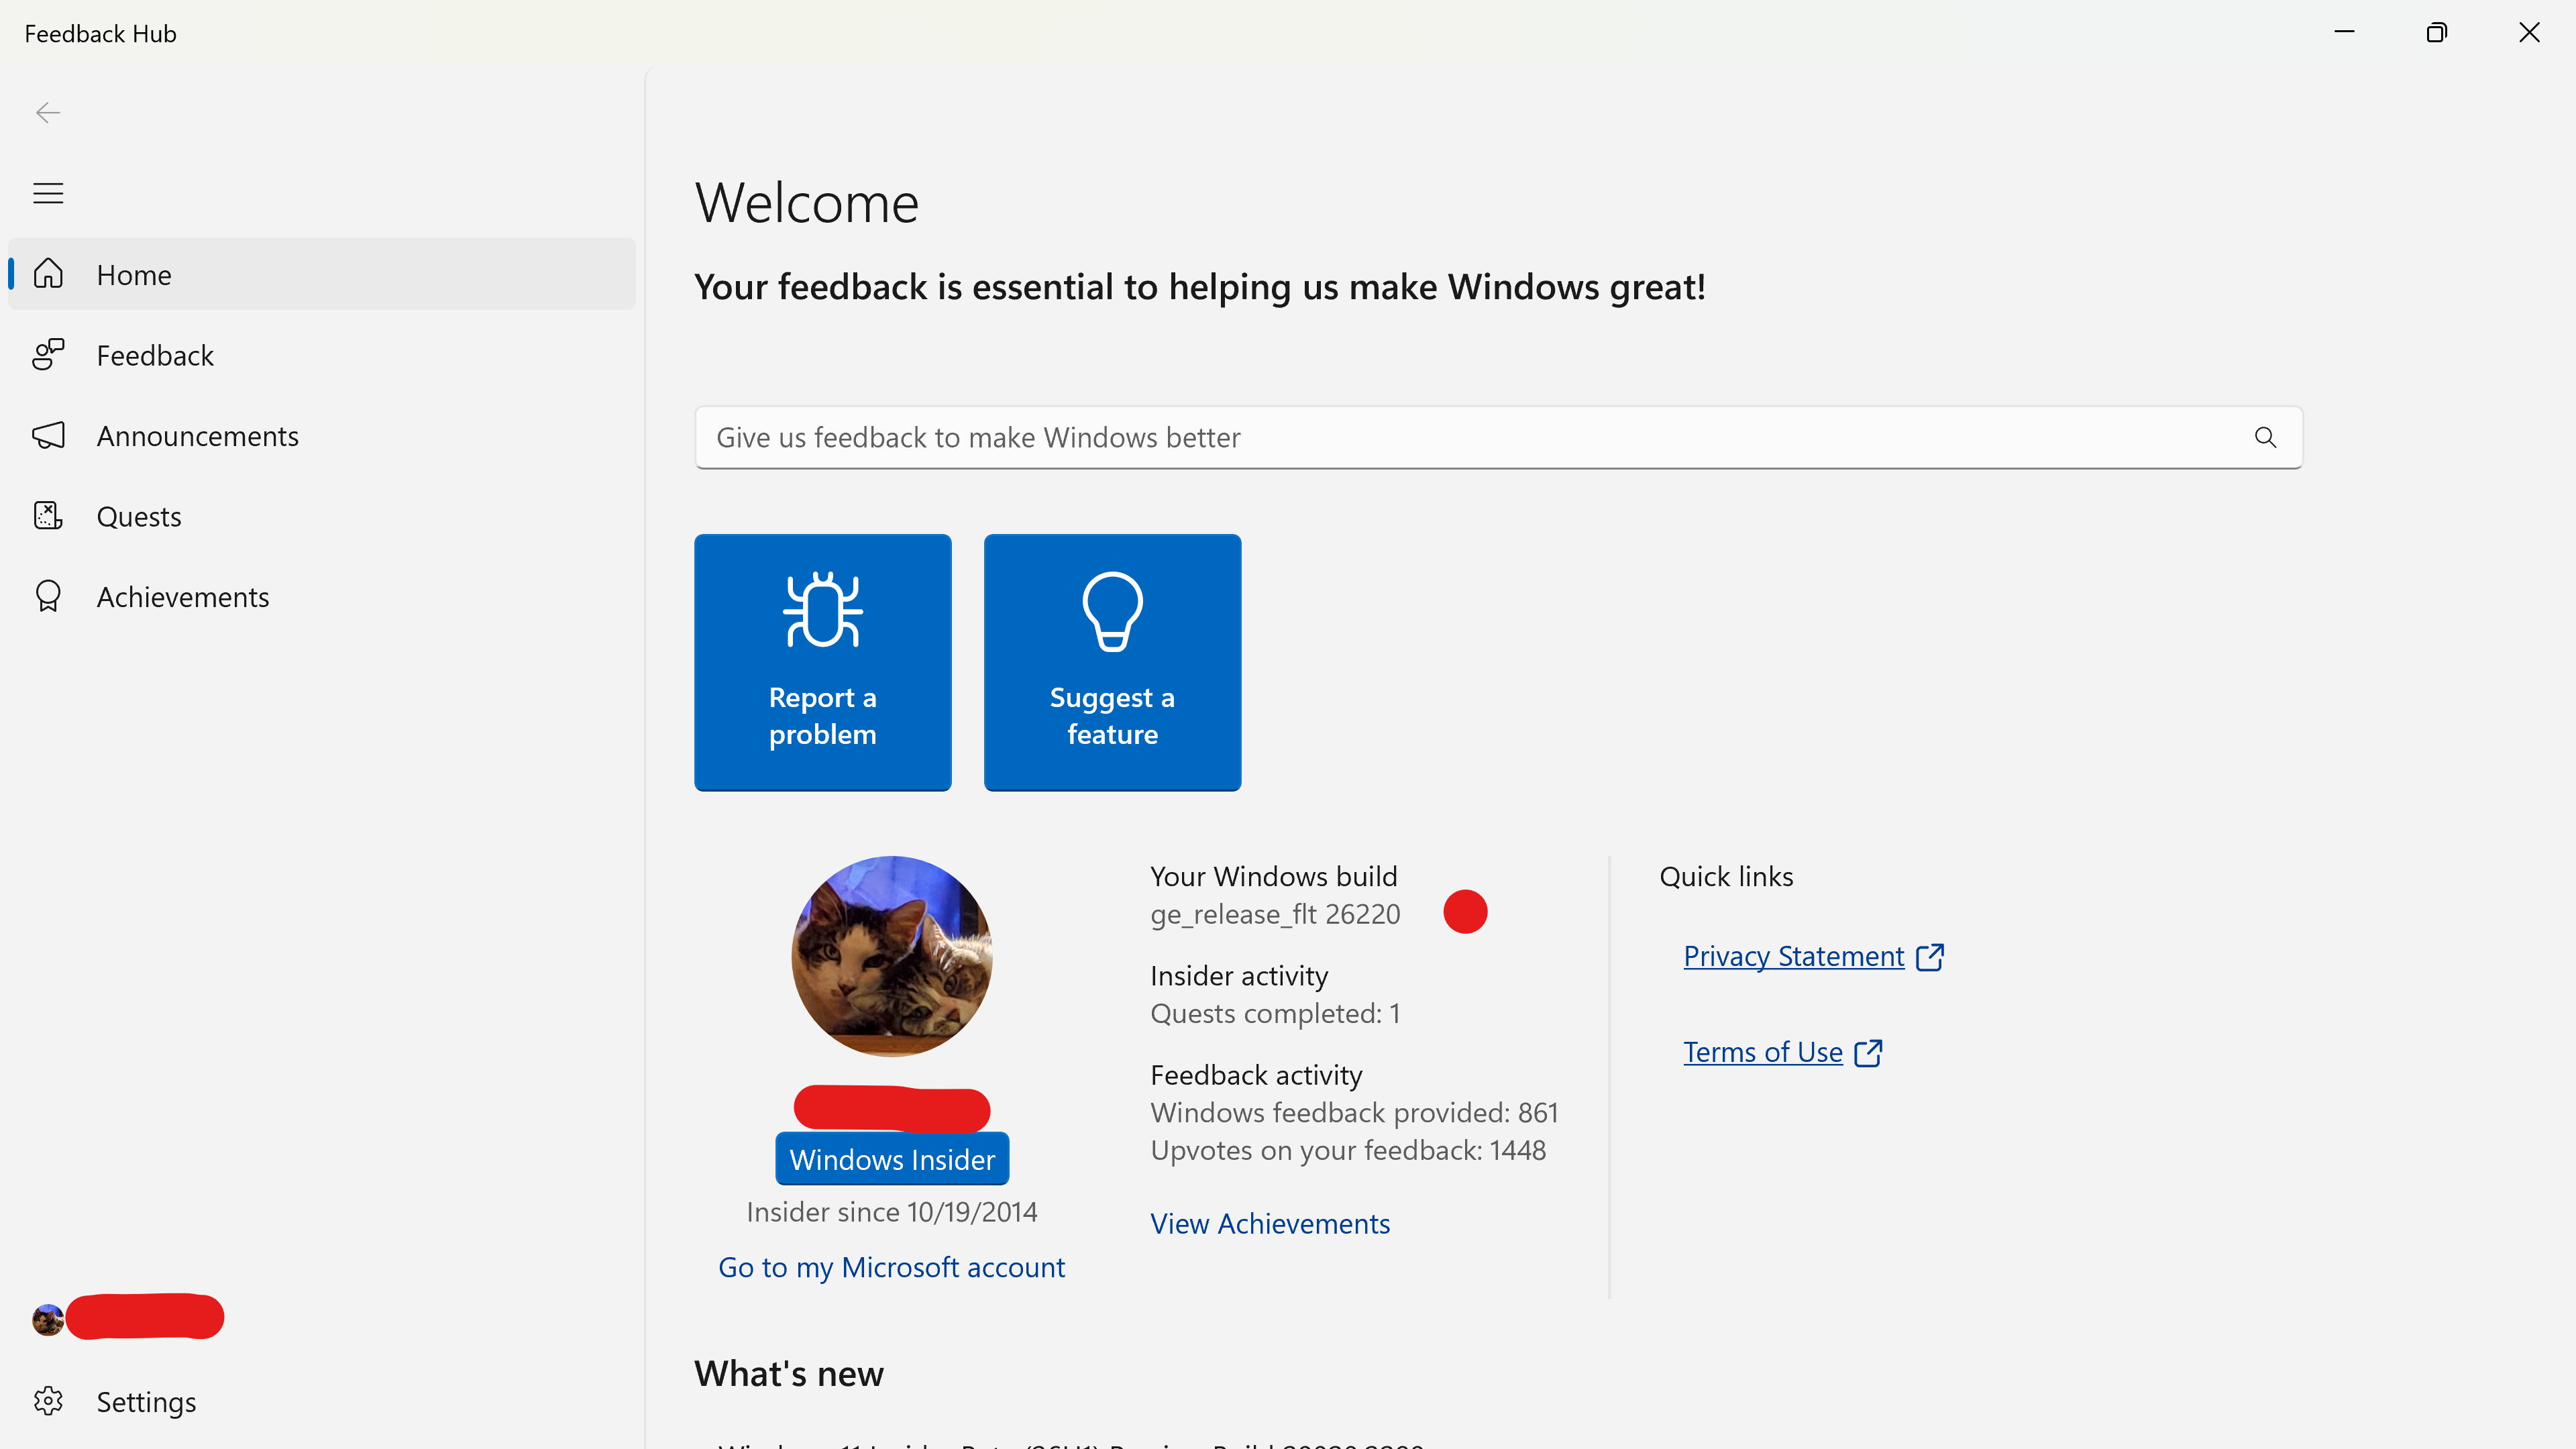Minimize the Feedback Hub window
This screenshot has width=2576, height=1449.
2344,33
